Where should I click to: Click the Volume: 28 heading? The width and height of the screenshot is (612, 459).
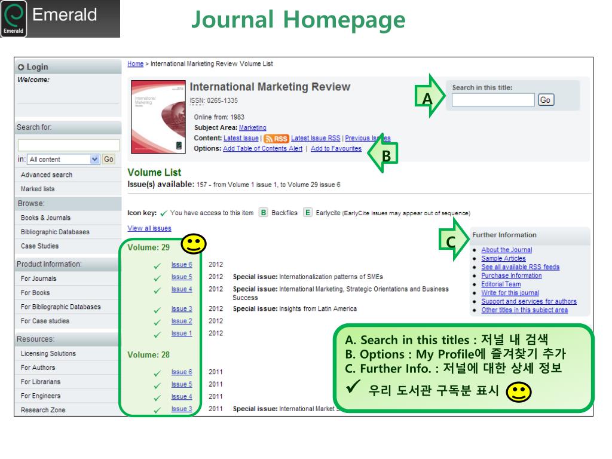[x=148, y=355]
